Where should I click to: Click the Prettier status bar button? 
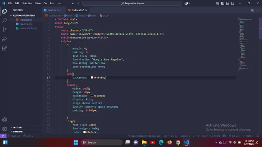click(248, 136)
